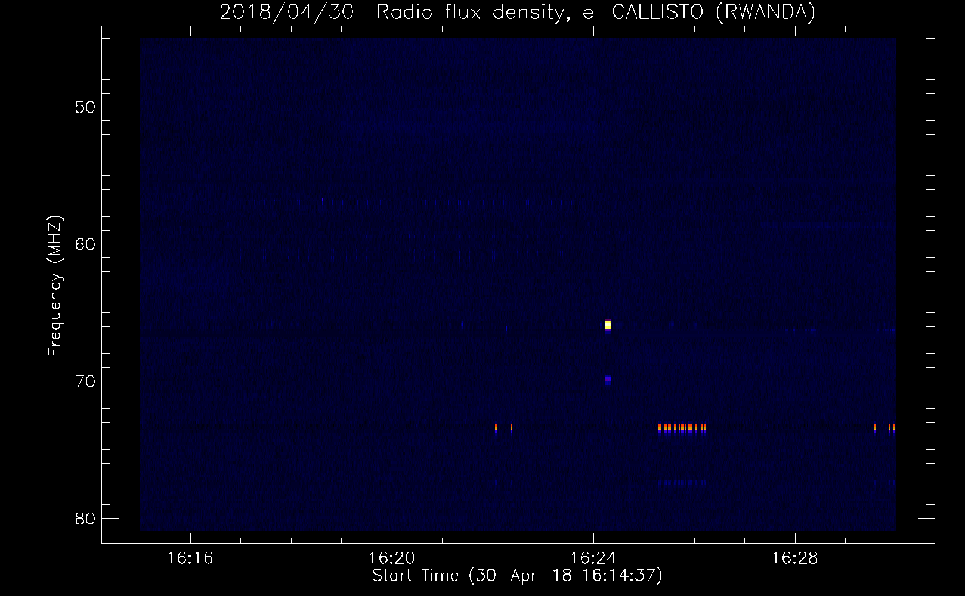Click the 16:24 time tick label
The image size is (965, 596).
[x=593, y=558]
